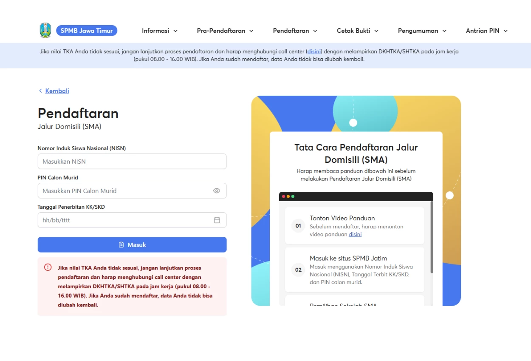Open the Informasi menu
Image resolution: width=531 pixels, height=361 pixels.
click(160, 31)
